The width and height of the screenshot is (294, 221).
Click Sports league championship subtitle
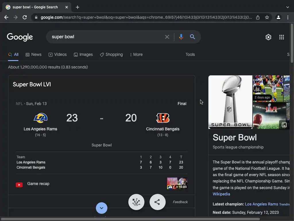click(x=238, y=147)
